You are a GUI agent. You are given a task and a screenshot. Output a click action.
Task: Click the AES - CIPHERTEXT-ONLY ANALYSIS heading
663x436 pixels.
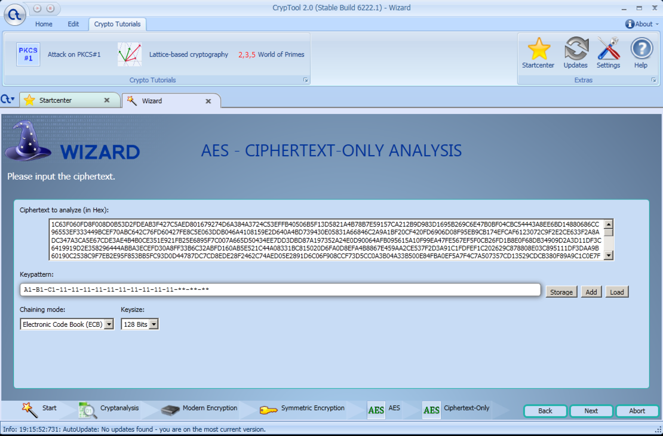coord(331,151)
